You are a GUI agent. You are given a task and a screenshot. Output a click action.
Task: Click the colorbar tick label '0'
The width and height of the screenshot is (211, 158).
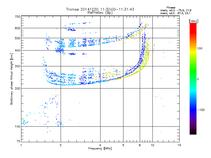[198, 79]
